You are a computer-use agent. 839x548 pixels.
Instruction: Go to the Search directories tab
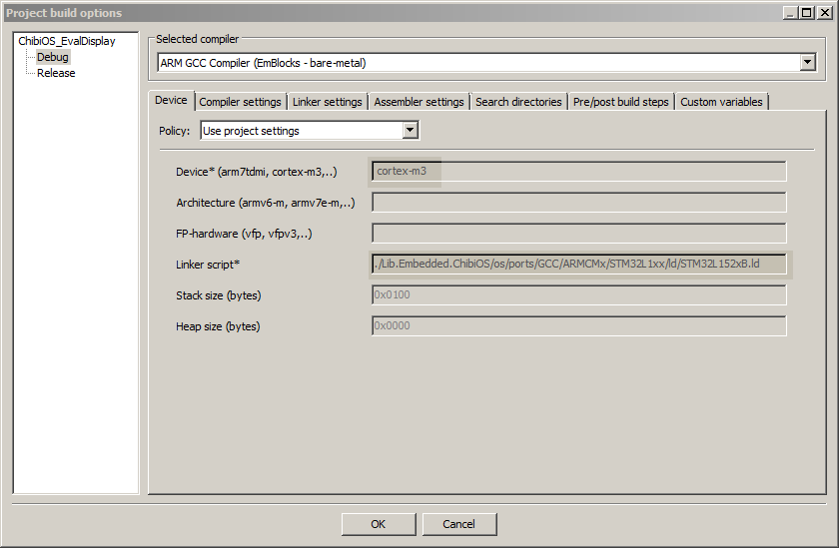518,102
